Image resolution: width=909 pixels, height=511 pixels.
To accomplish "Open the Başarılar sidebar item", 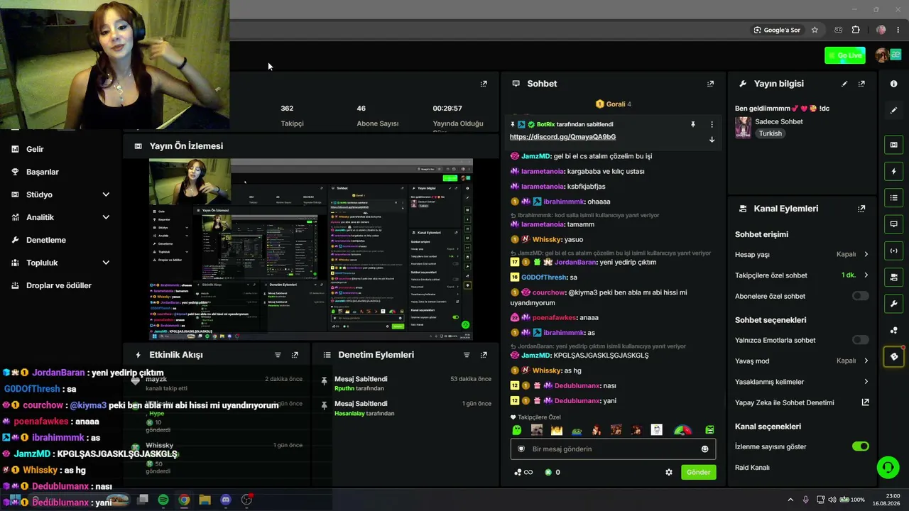I will (42, 172).
